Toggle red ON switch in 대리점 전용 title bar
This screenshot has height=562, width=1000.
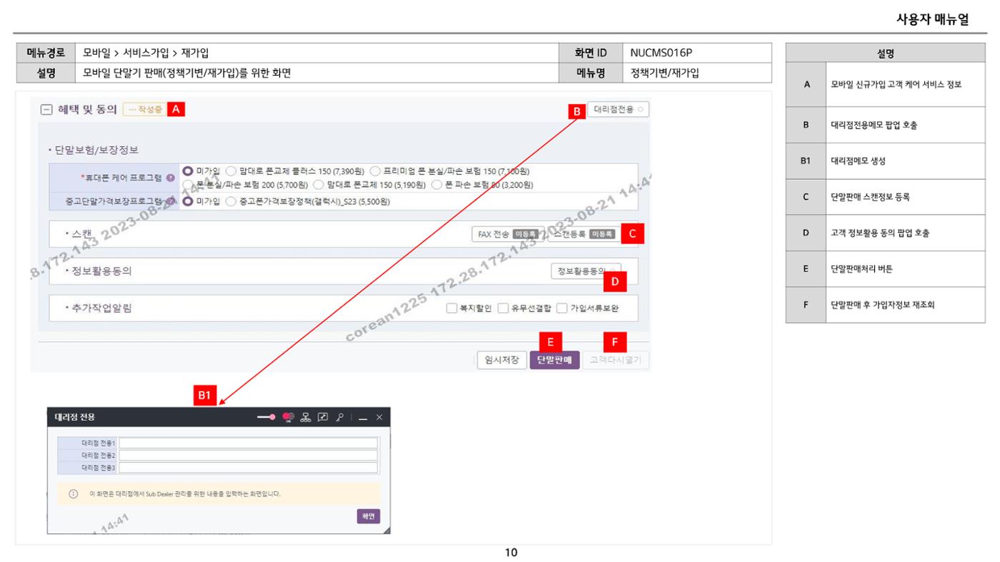[x=289, y=417]
